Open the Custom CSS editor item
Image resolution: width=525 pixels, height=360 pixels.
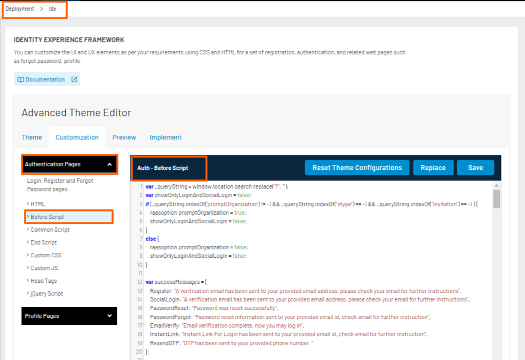(46, 255)
